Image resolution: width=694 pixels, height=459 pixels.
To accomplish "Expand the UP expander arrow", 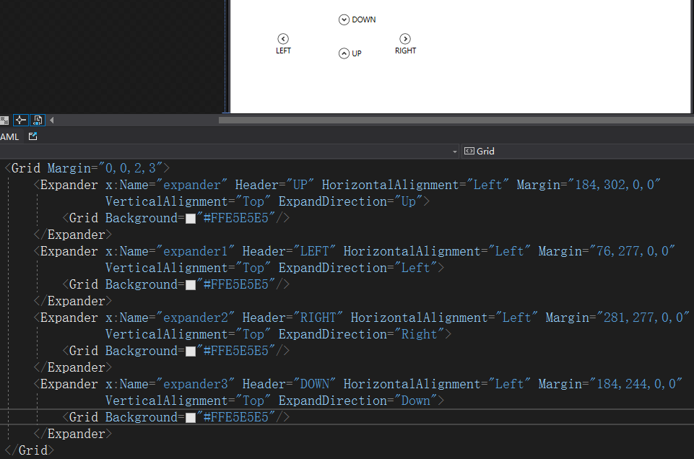I will point(344,53).
